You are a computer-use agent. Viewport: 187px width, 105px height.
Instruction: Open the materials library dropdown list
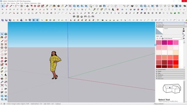(x=173, y=38)
